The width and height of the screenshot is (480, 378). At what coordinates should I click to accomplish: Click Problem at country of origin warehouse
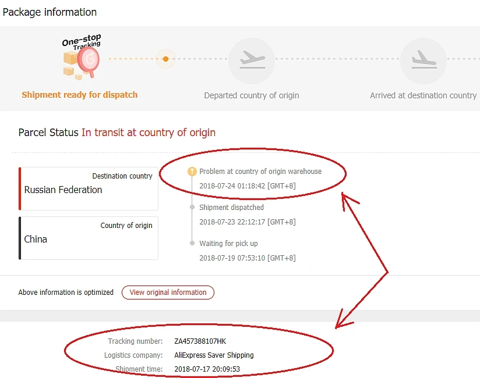pyautogui.click(x=260, y=172)
